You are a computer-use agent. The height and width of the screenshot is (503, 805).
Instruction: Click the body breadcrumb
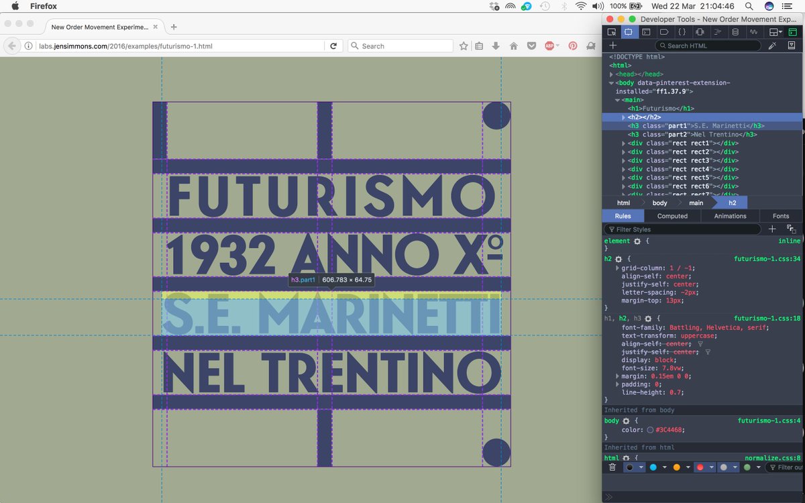(x=659, y=203)
